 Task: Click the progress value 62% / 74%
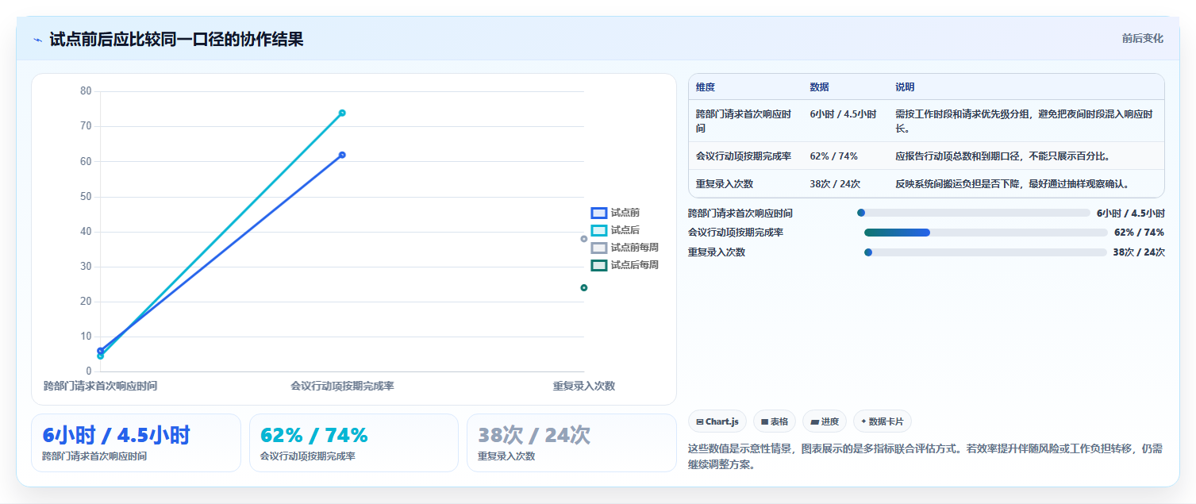pos(1139,233)
